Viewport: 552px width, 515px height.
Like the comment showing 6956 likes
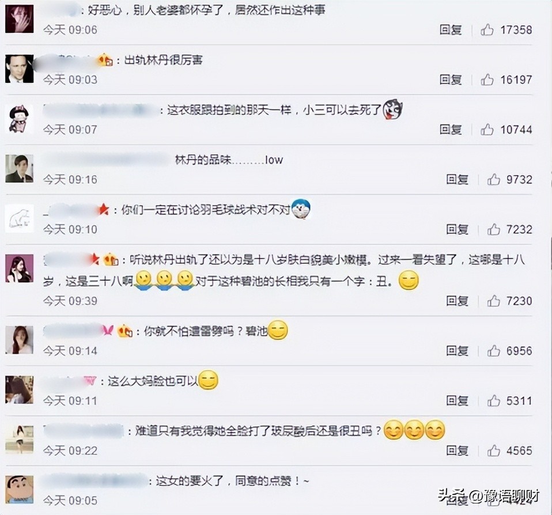coord(494,351)
